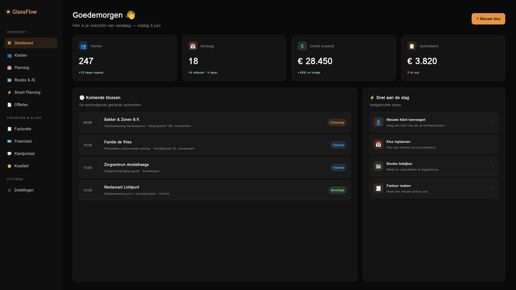Click the Routes & AI map icon
Image resolution: width=516 pixels, height=290 pixels.
click(9, 80)
